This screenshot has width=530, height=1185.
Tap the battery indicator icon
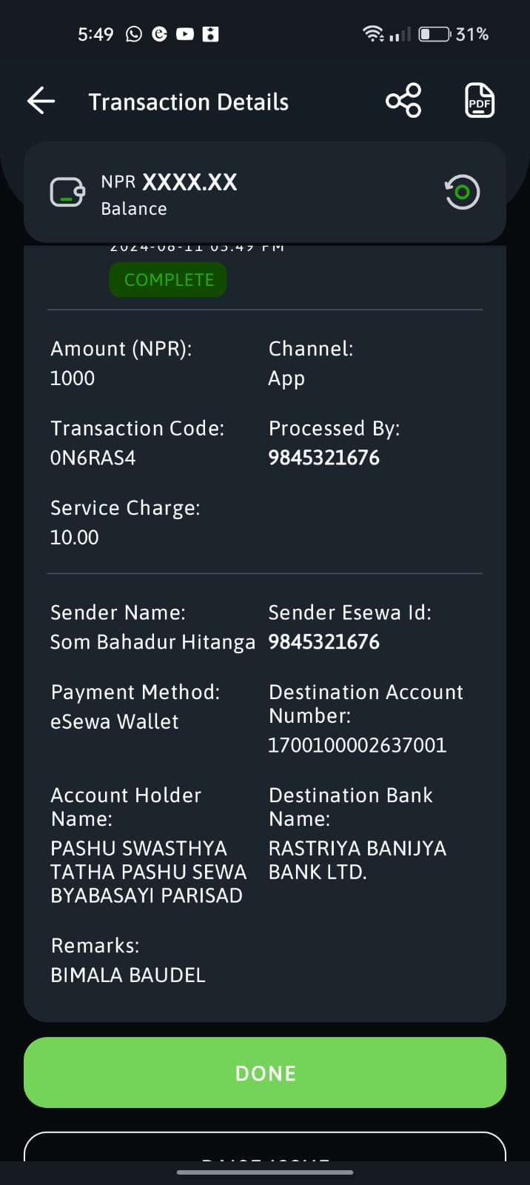[x=435, y=34]
